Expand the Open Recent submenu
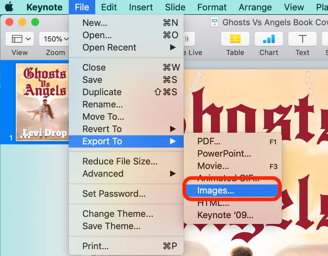This screenshot has width=328, height=256. point(126,47)
